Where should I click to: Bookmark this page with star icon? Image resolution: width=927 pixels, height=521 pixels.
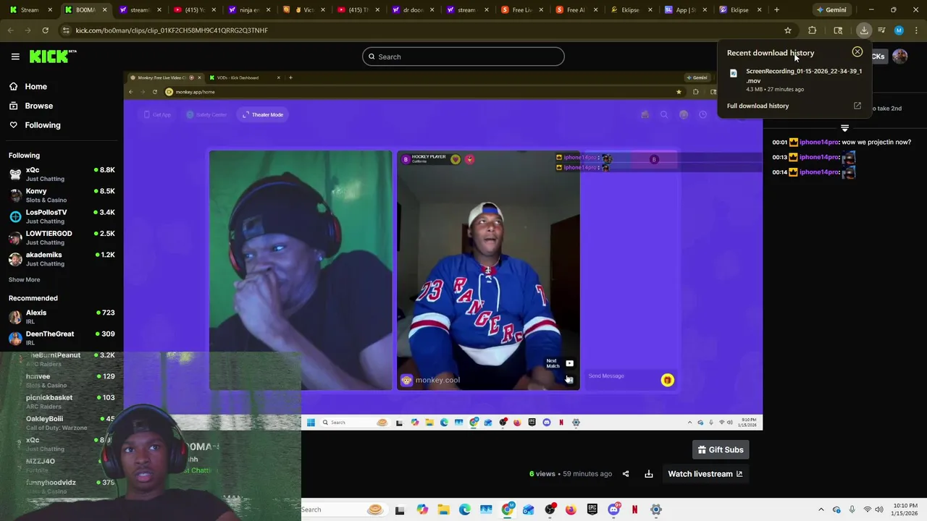pyautogui.click(x=788, y=30)
